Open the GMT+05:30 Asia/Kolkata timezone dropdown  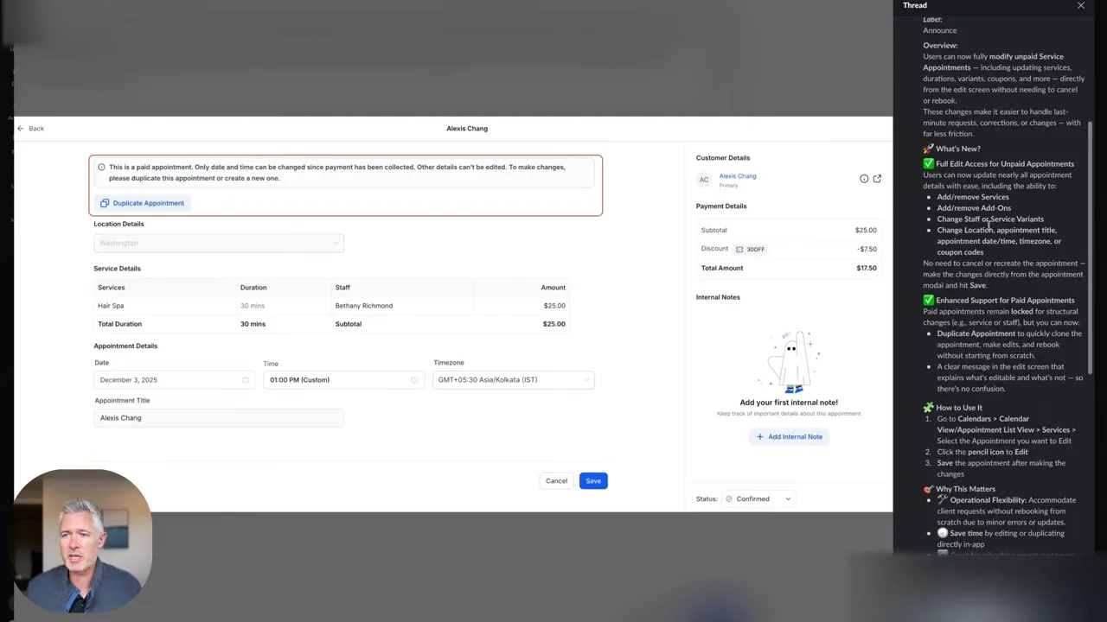click(513, 380)
